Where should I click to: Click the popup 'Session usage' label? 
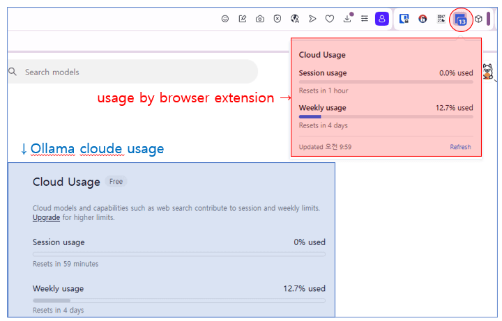(x=323, y=73)
